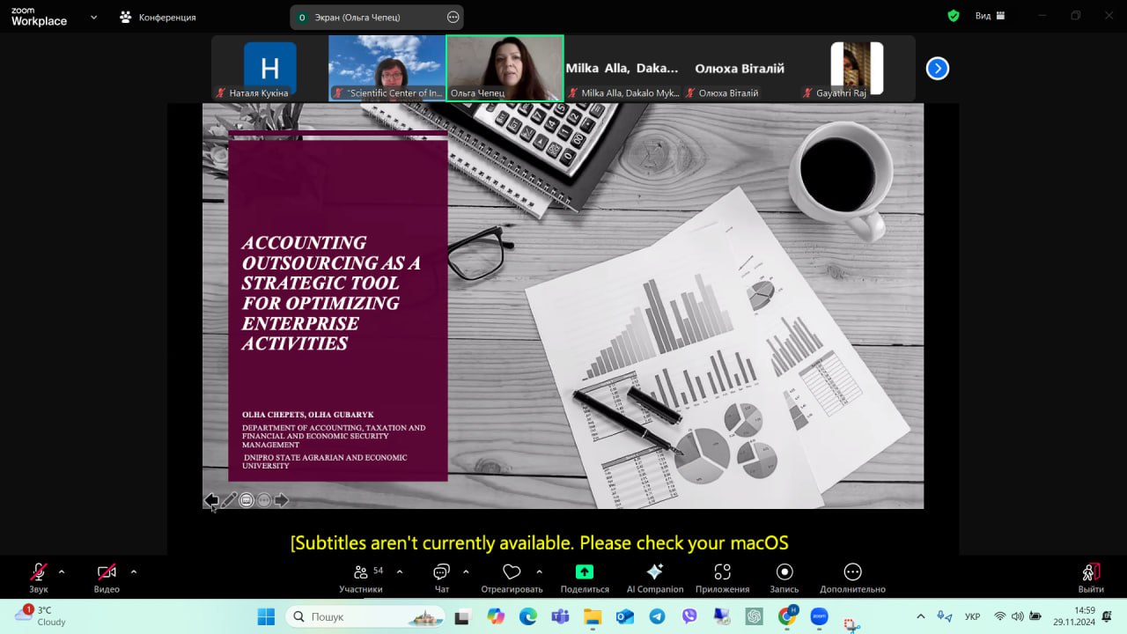Unmute the microphone with the Звук button
The width and height of the screenshot is (1127, 634).
[39, 578]
